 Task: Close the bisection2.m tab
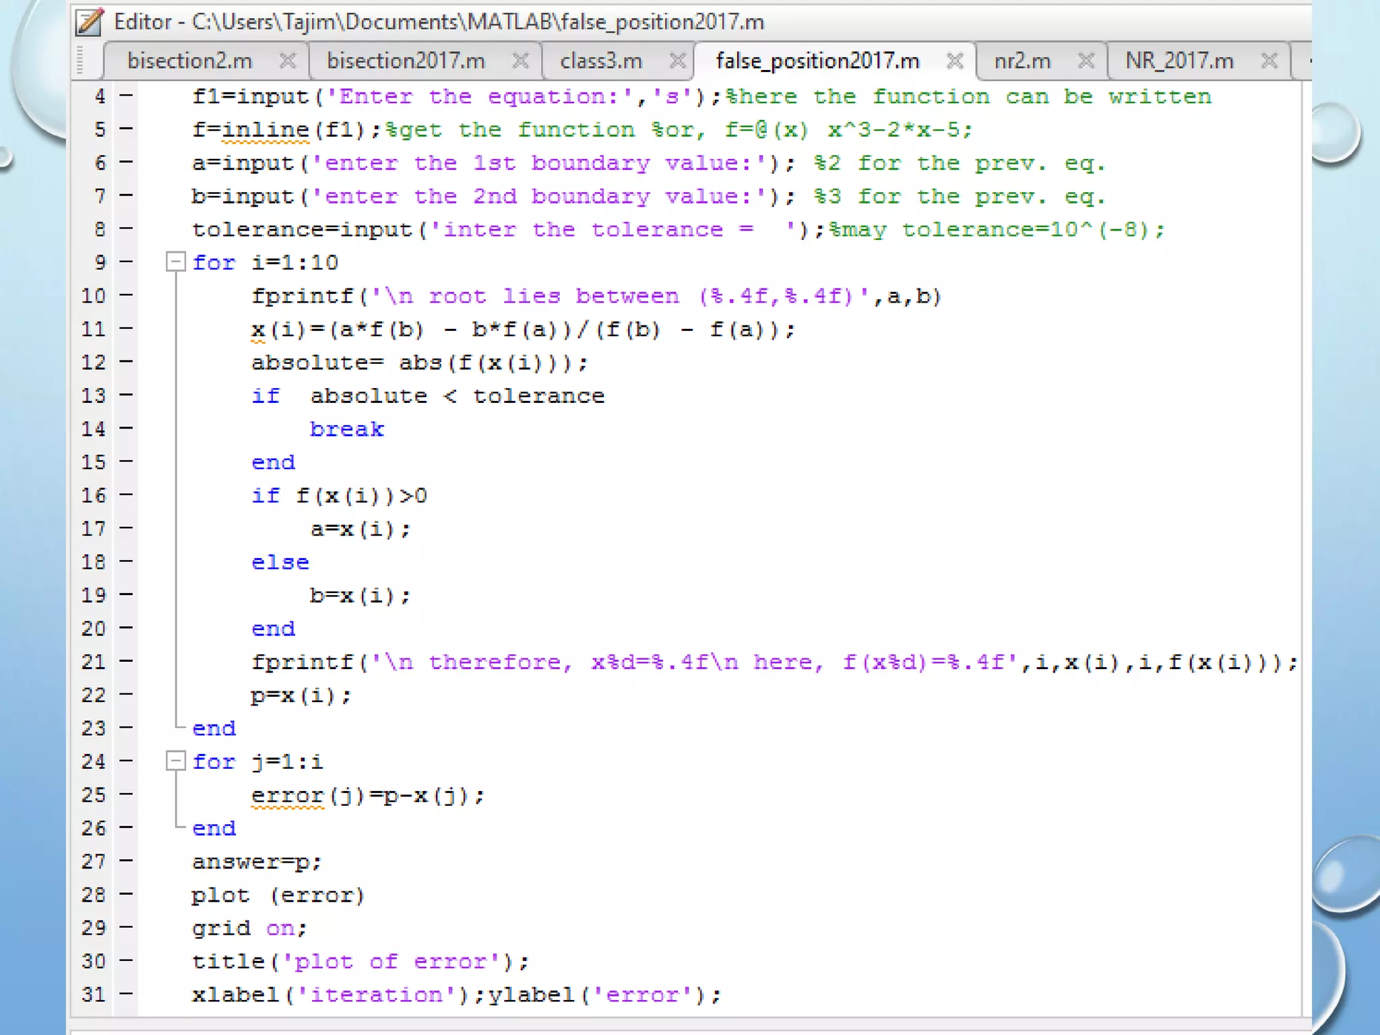coord(288,61)
